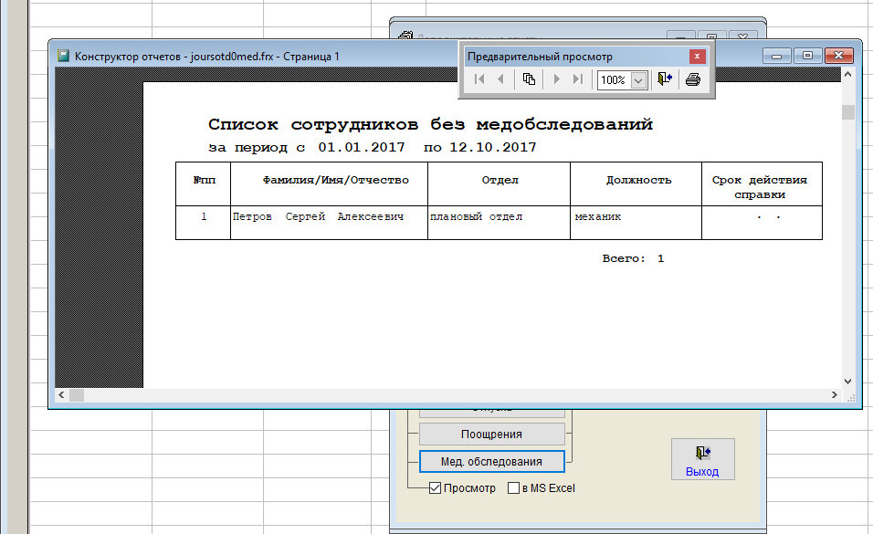Click the Поощрения button
873x534 pixels.
coord(491,434)
